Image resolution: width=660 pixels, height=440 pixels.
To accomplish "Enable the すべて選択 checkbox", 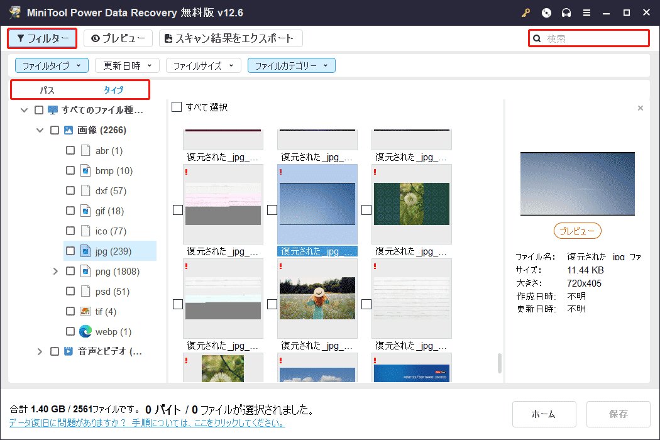I will point(177,106).
